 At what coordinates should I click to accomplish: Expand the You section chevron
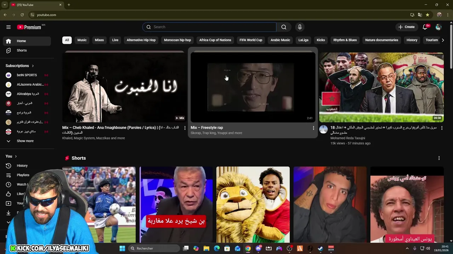16,156
